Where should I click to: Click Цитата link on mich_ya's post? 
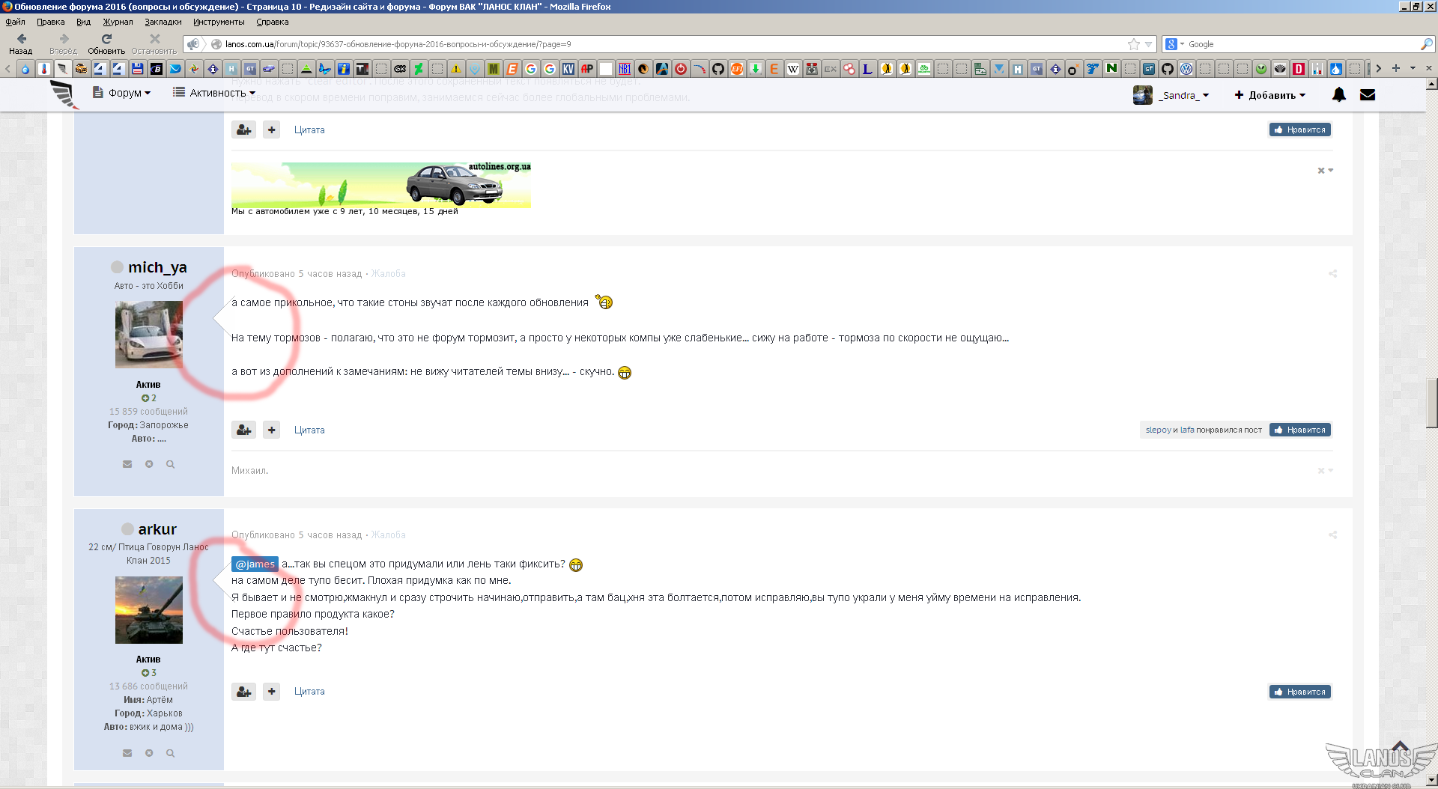coord(309,430)
